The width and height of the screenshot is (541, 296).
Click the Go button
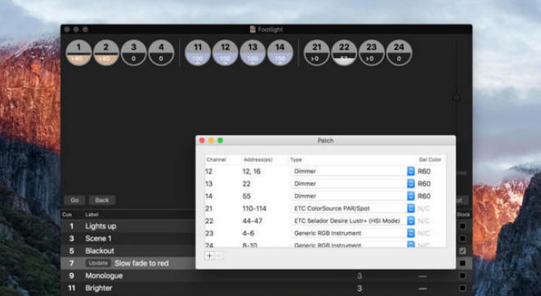click(74, 200)
